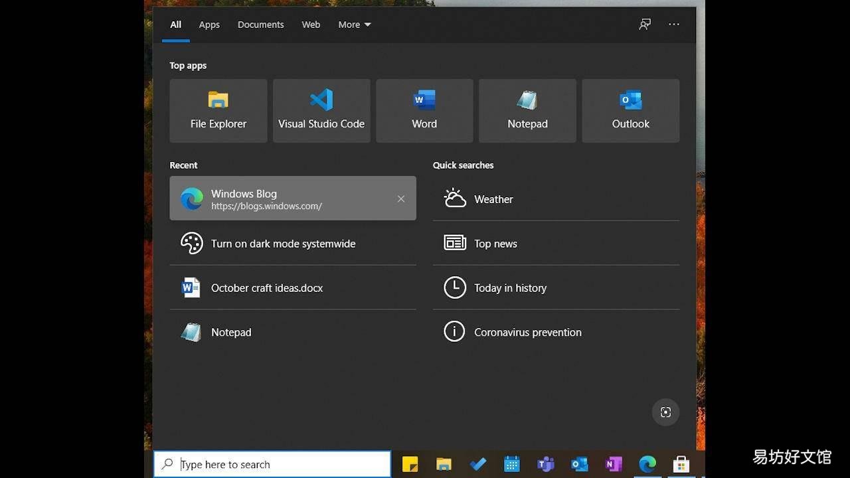
Task: Switch to the Apps tab
Action: tap(209, 25)
